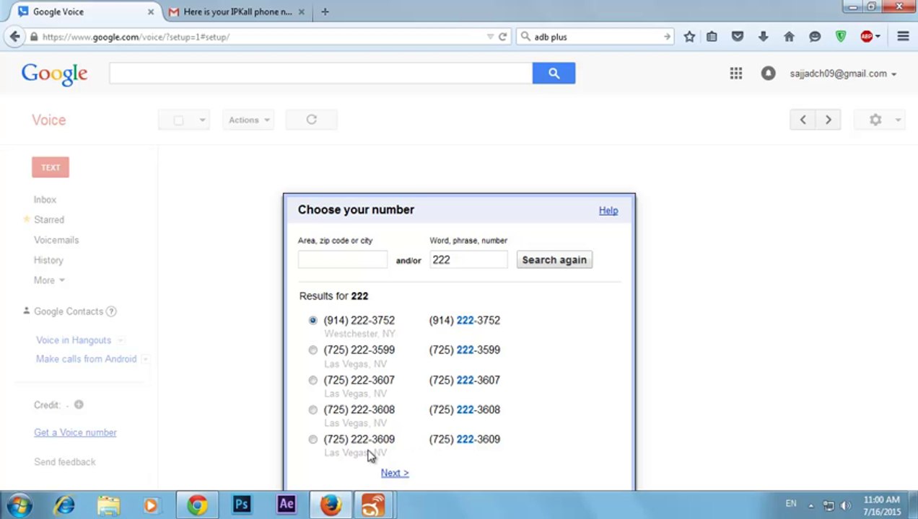The width and height of the screenshot is (918, 519).
Task: Expand the select checkbox dropdown arrow
Action: tap(202, 120)
